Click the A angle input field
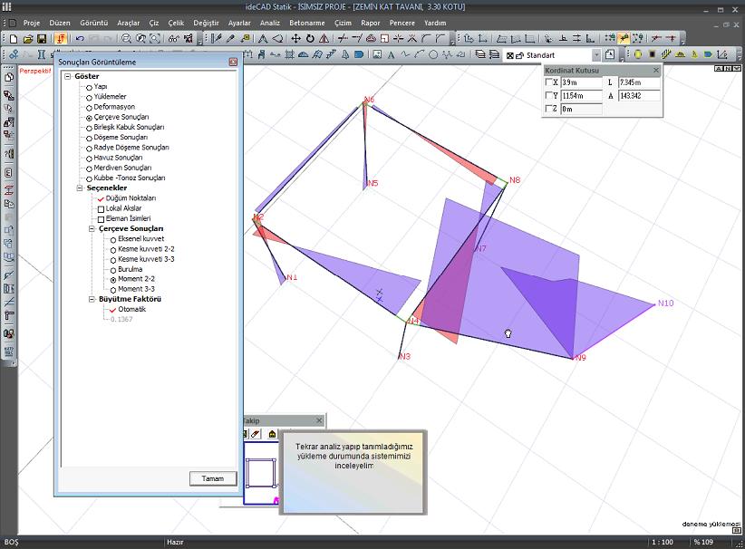 point(639,95)
